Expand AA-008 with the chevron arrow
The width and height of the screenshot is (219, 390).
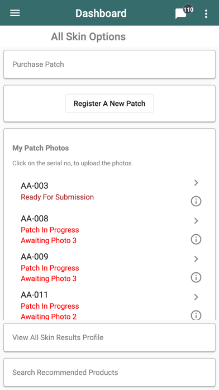[x=196, y=221]
